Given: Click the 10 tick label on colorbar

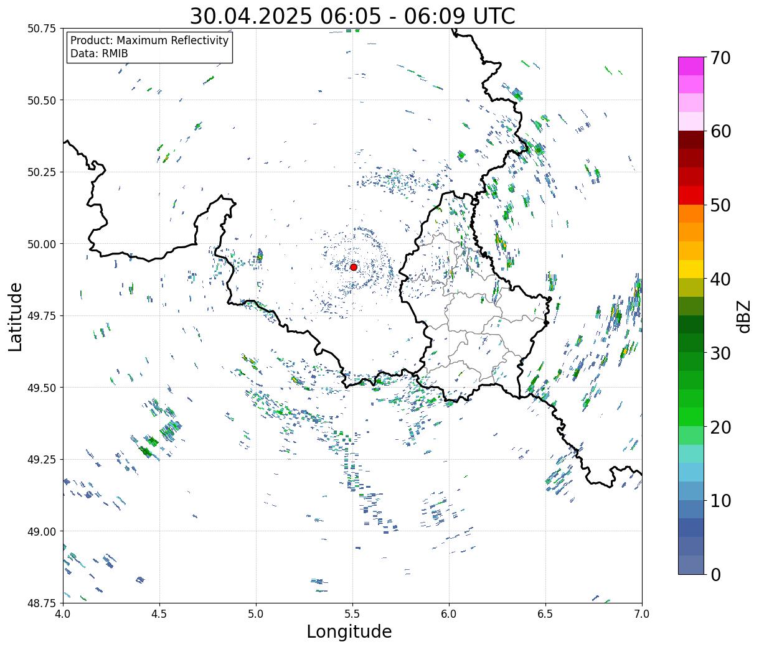Looking at the screenshot, I should point(720,500).
